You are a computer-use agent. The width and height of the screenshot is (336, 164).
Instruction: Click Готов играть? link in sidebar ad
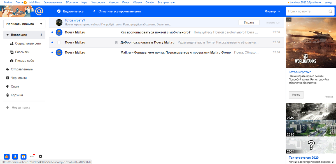(300, 72)
